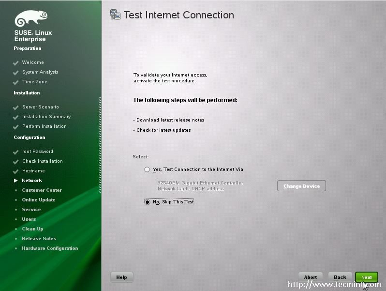Click the checkmark next to System Analysis

pos(16,73)
